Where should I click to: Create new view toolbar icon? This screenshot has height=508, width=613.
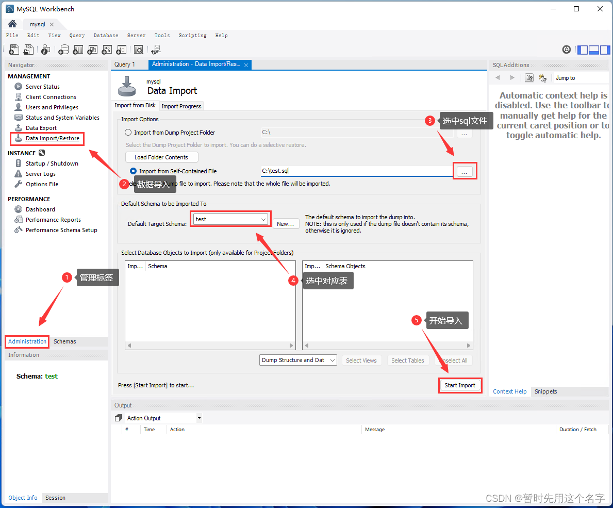92,50
